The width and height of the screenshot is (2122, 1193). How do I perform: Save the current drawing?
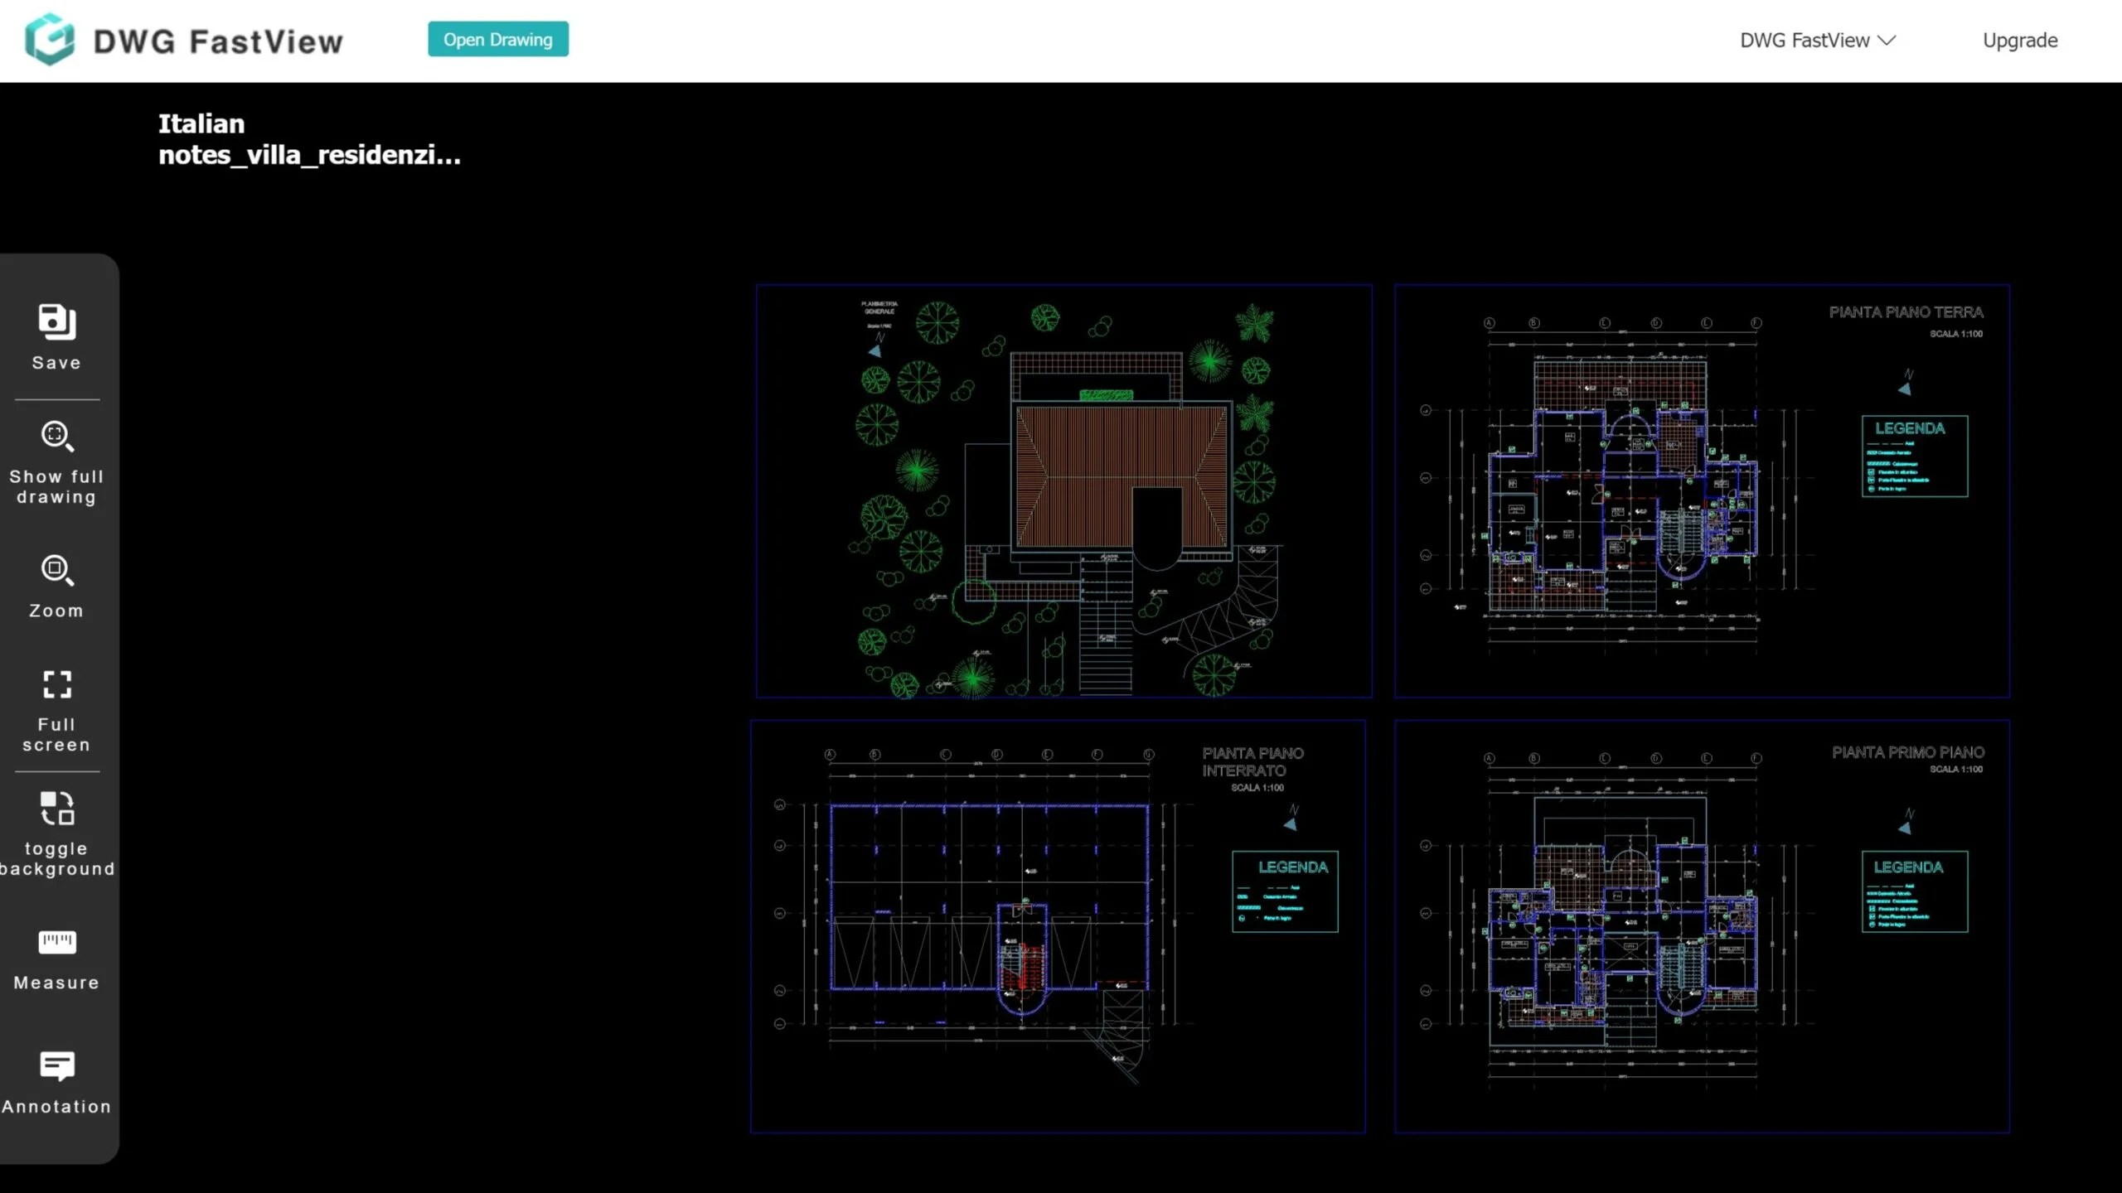point(56,336)
